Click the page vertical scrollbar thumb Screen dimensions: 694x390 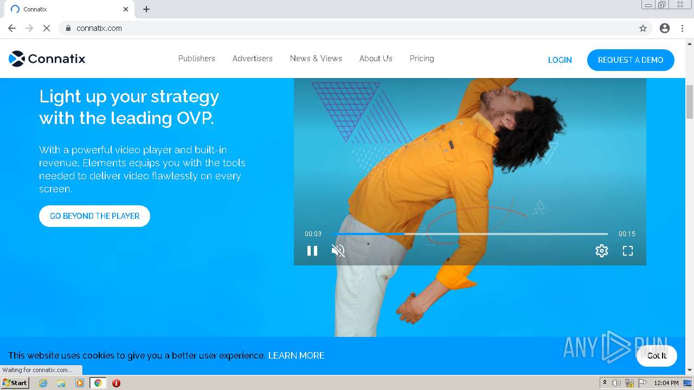690,102
